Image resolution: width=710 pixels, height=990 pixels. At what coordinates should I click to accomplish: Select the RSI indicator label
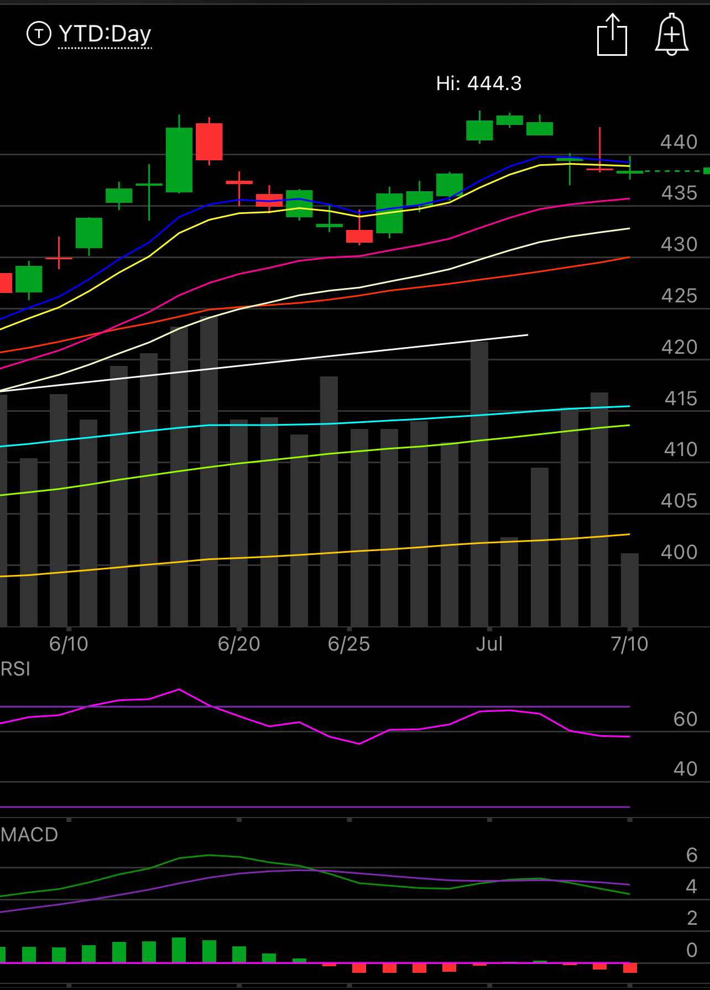(15, 669)
